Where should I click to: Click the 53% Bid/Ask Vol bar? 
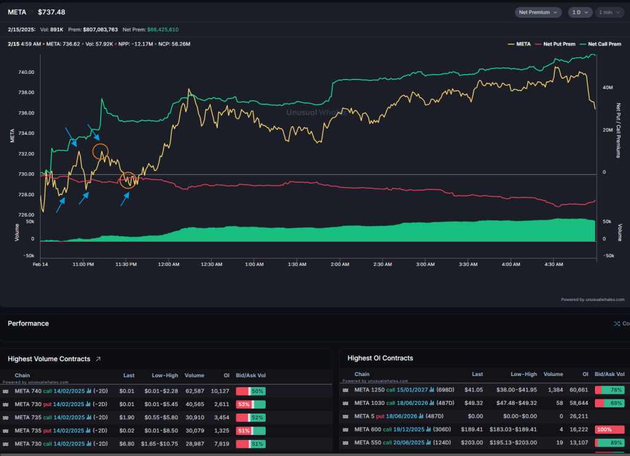[x=250, y=404]
